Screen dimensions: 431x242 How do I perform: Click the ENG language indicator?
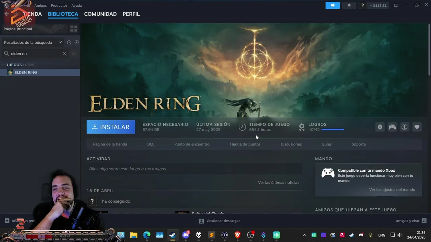382,235
